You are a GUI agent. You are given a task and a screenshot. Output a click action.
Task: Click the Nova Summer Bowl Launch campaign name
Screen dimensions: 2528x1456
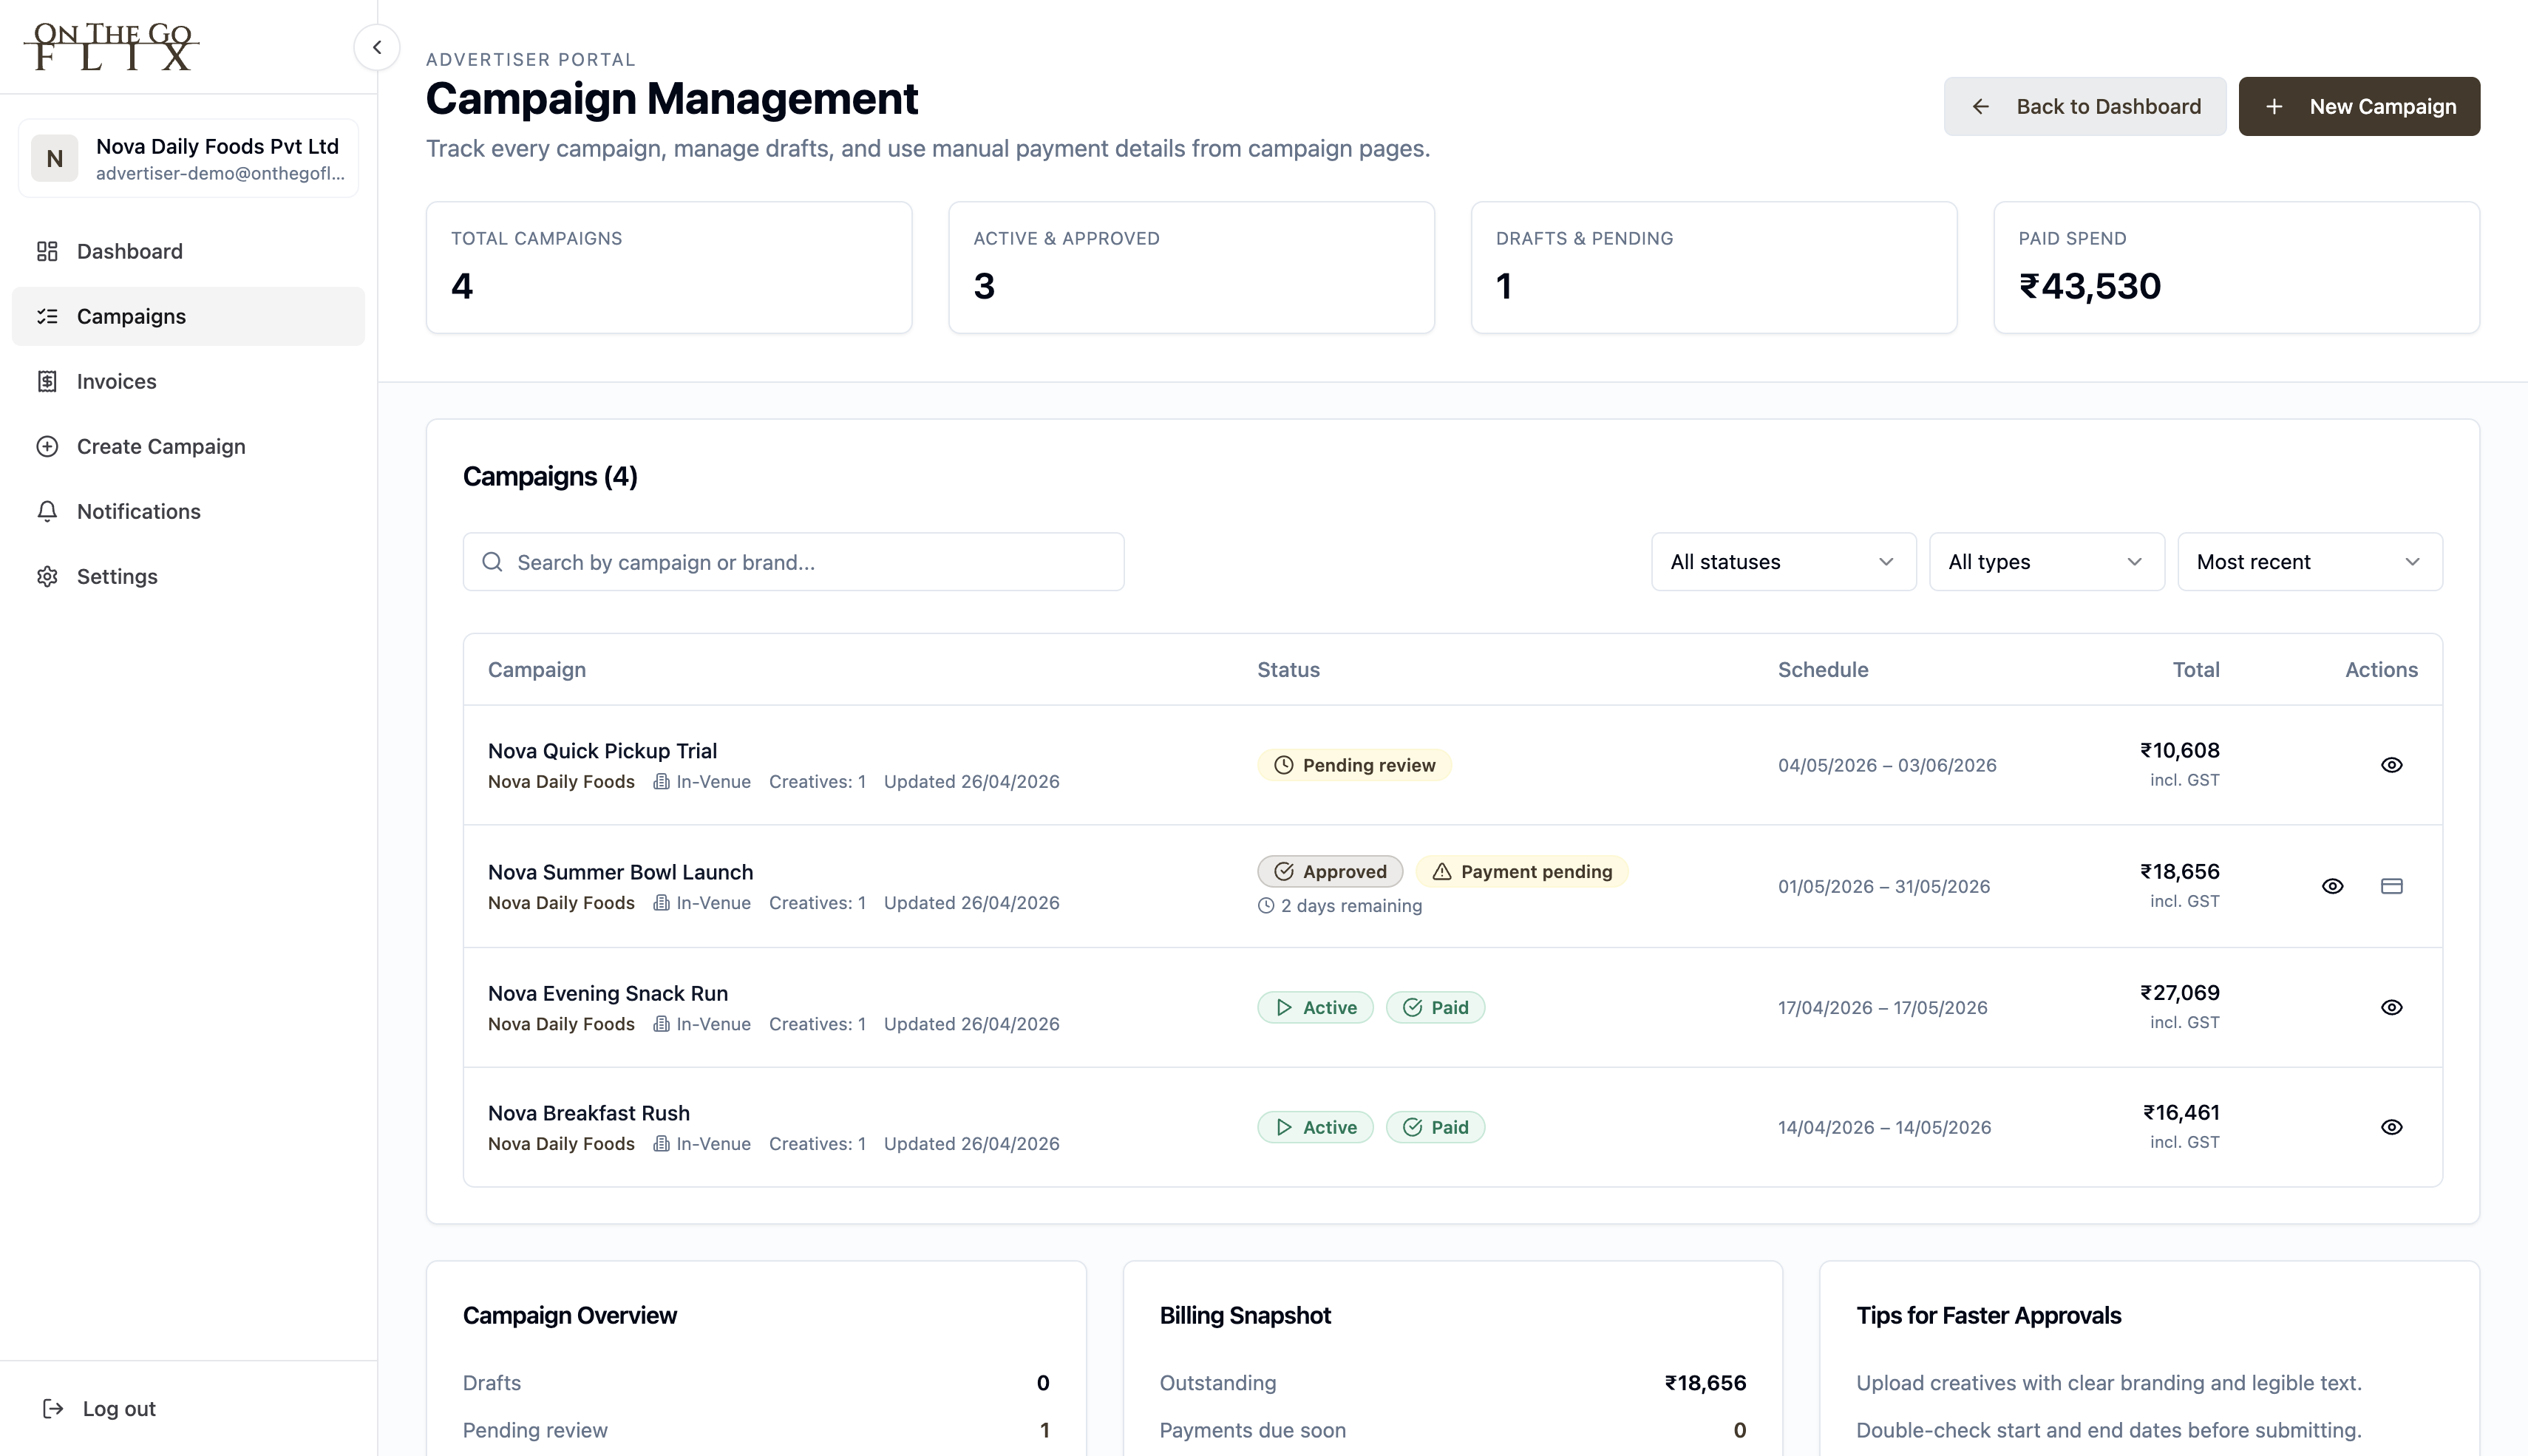(x=620, y=872)
